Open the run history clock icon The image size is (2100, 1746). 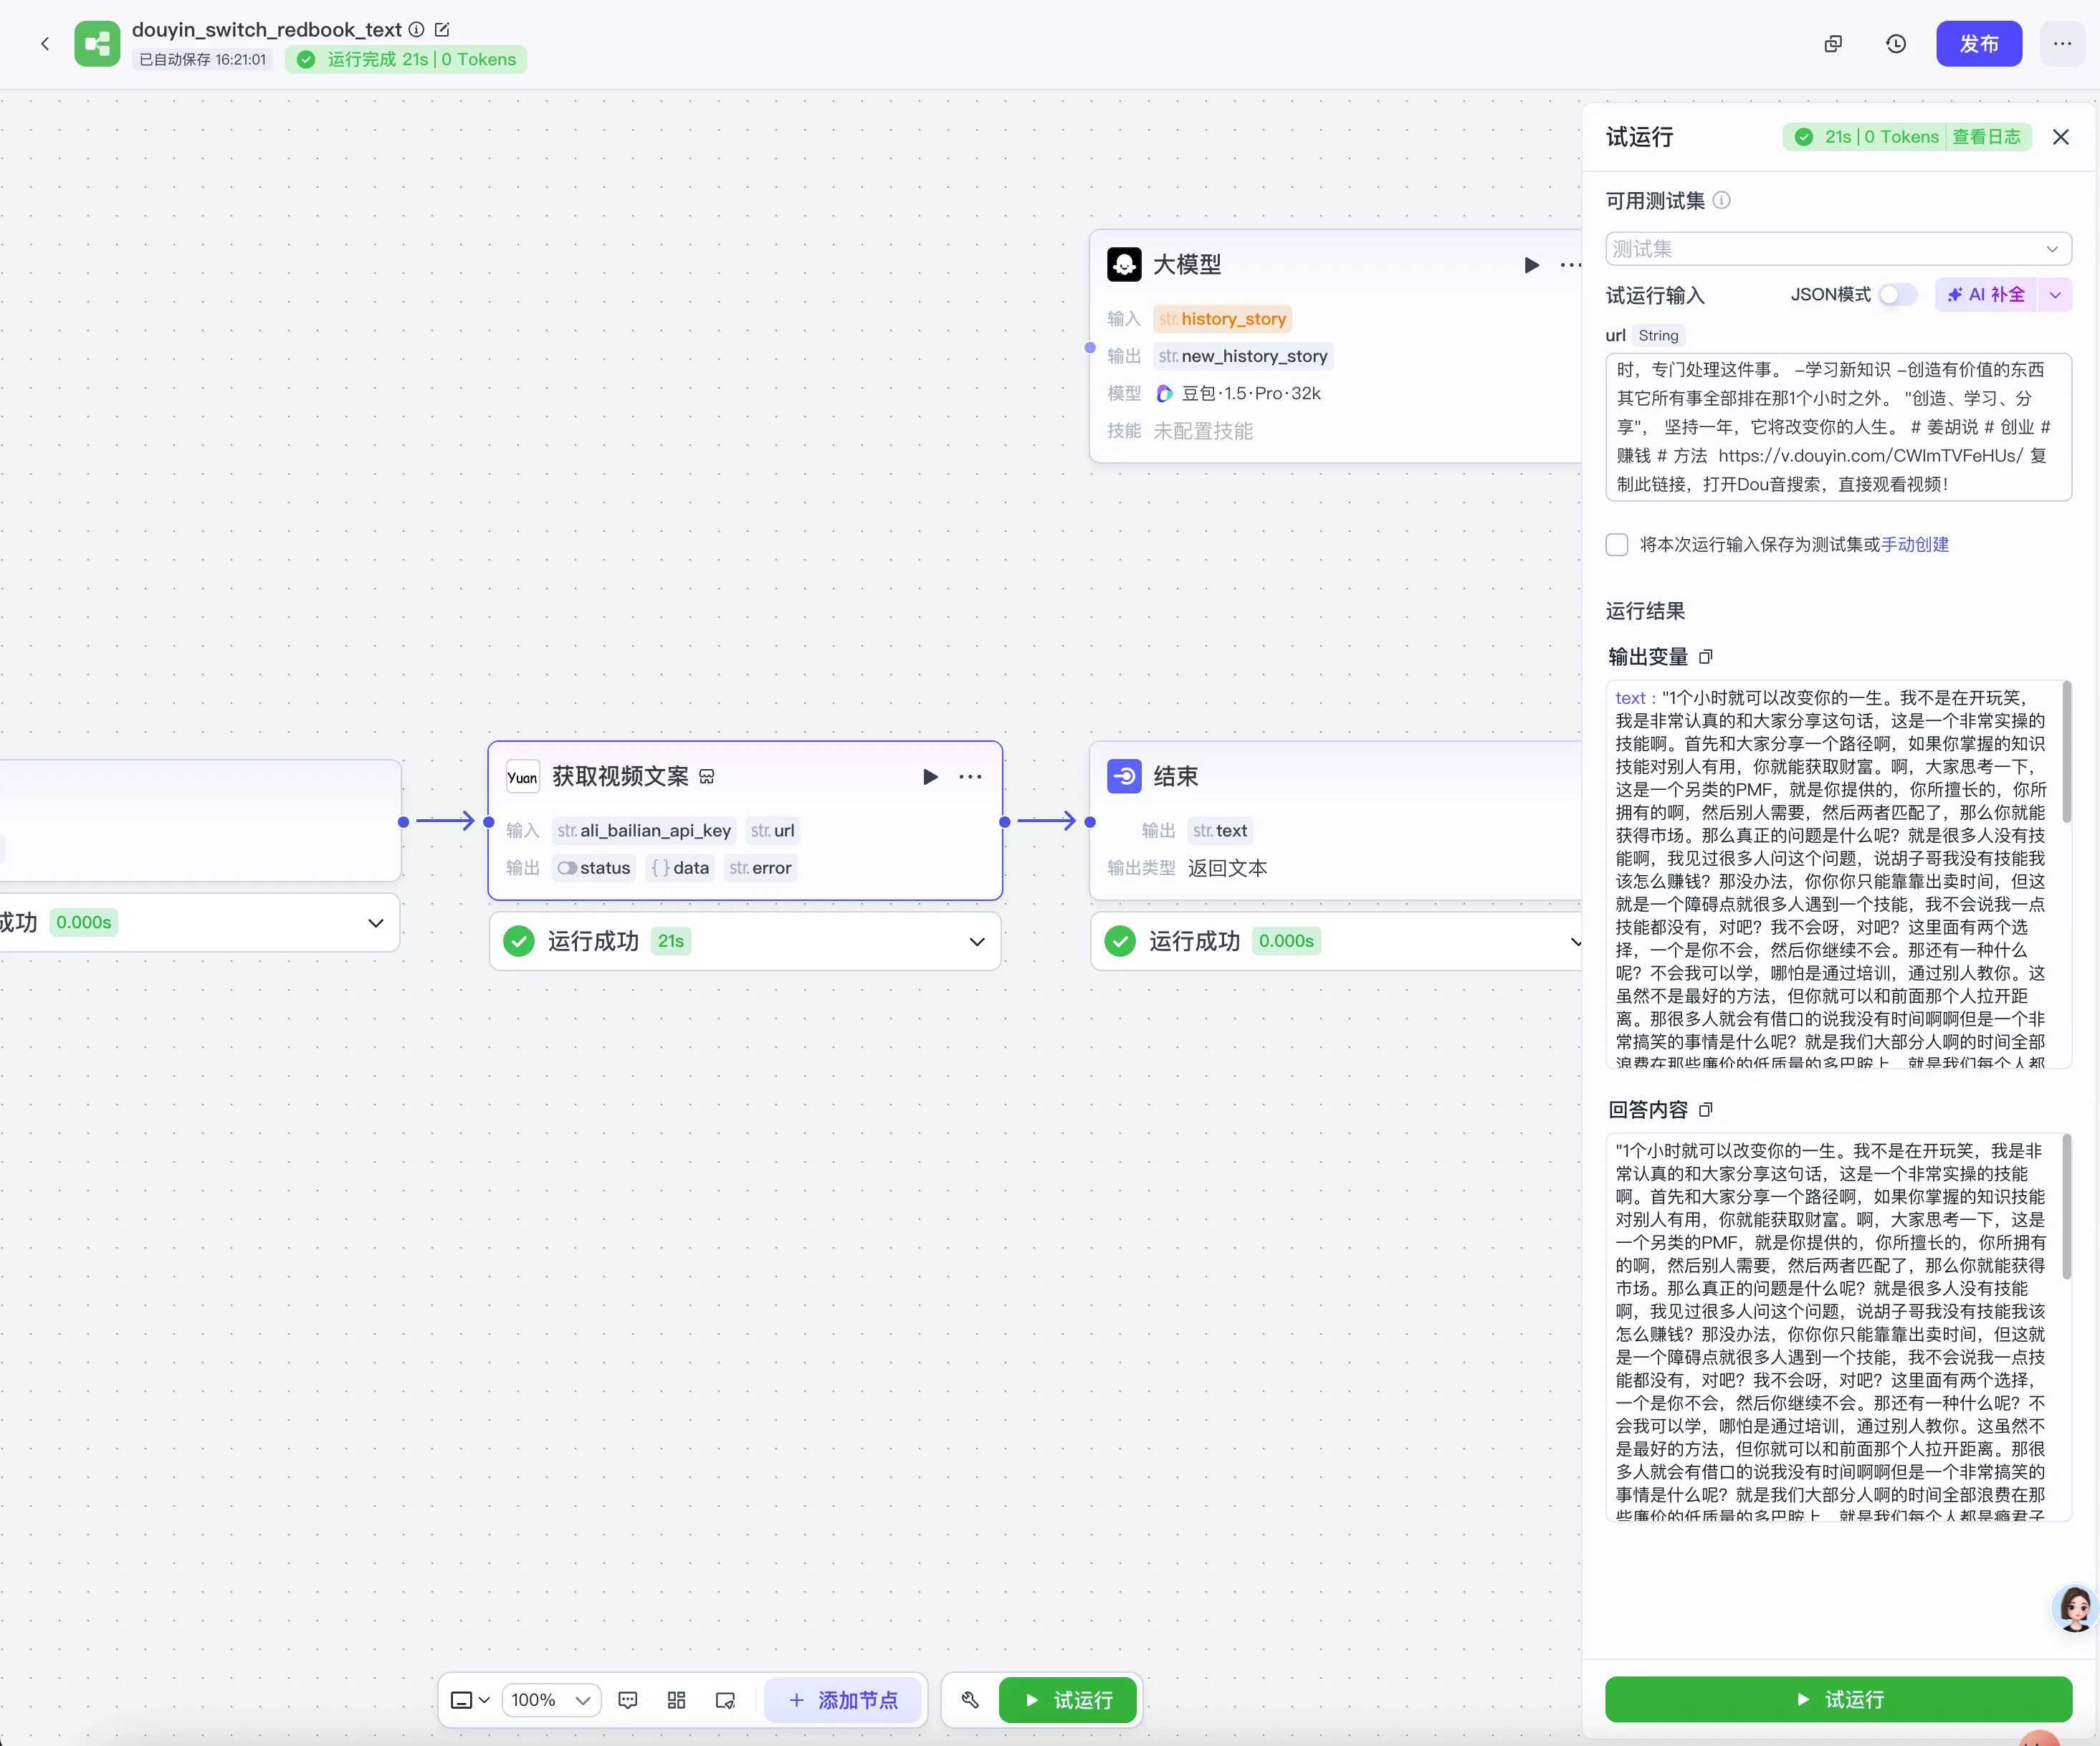pos(1895,44)
